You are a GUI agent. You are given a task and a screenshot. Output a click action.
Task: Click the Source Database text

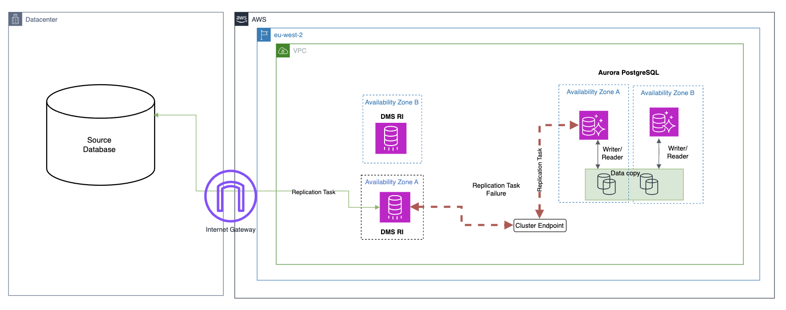point(99,145)
